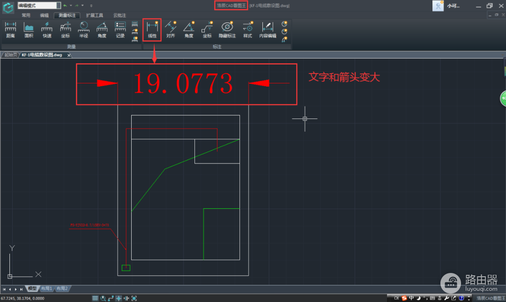Switch to KF-1电缆敷设图.dwg document tab

[x=42, y=55]
